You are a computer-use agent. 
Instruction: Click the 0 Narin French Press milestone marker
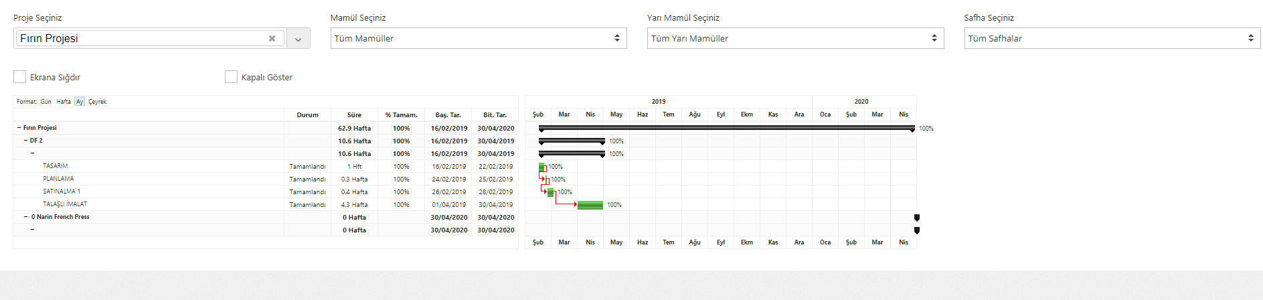(916, 218)
